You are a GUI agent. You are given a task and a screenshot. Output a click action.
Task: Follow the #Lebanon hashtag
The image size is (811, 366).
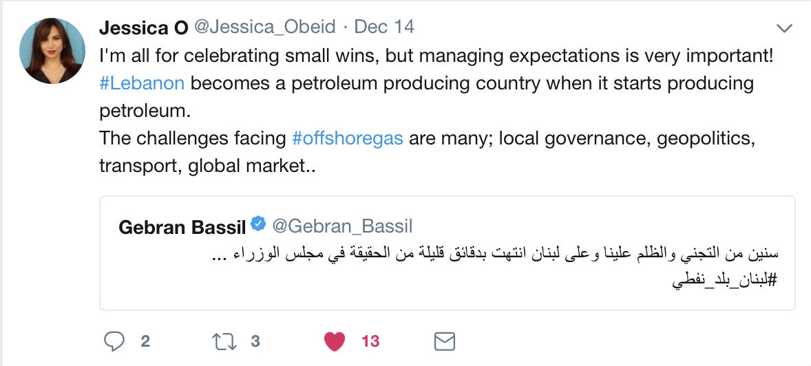(x=142, y=83)
